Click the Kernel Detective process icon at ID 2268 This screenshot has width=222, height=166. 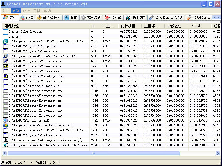[x=6, y=140]
